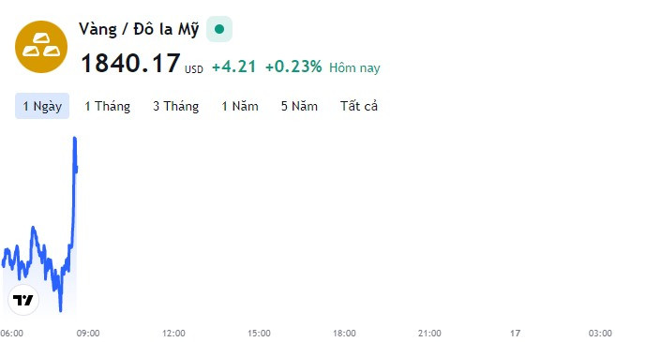Click the +4.21 price change
The width and height of the screenshot is (661, 342).
[234, 67]
